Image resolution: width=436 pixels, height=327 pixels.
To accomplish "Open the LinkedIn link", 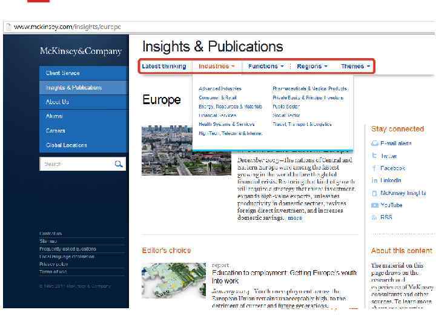I will (391, 180).
